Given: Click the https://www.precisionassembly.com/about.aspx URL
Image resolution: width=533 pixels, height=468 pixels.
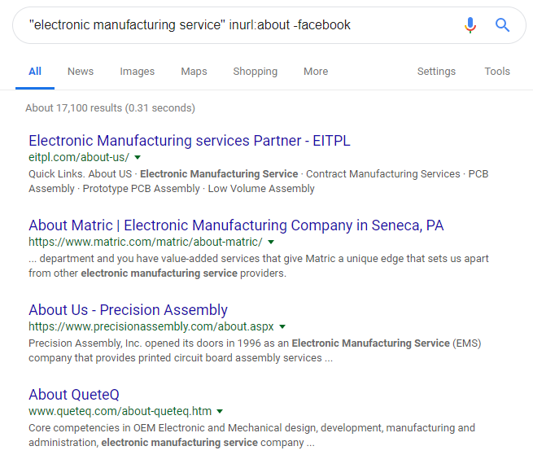Looking at the screenshot, I should point(151,326).
